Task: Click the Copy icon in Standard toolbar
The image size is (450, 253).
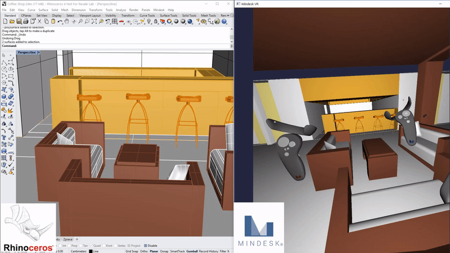Action: click(46, 21)
